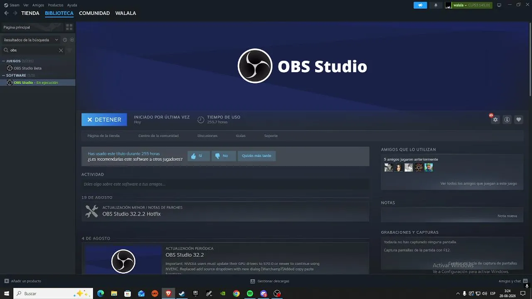Open NVIDIA app from the taskbar
Image resolution: width=532 pixels, height=299 pixels.
[223, 294]
